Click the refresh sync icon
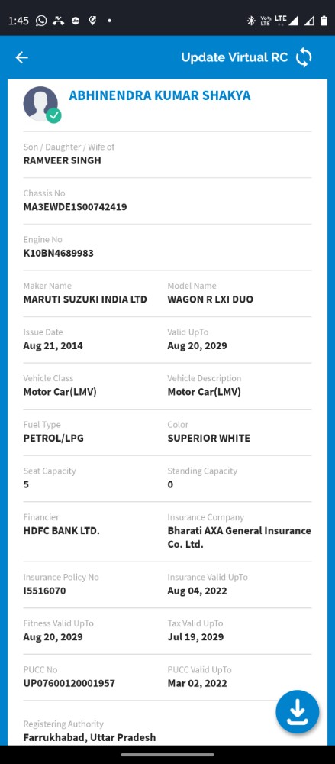 (x=304, y=57)
